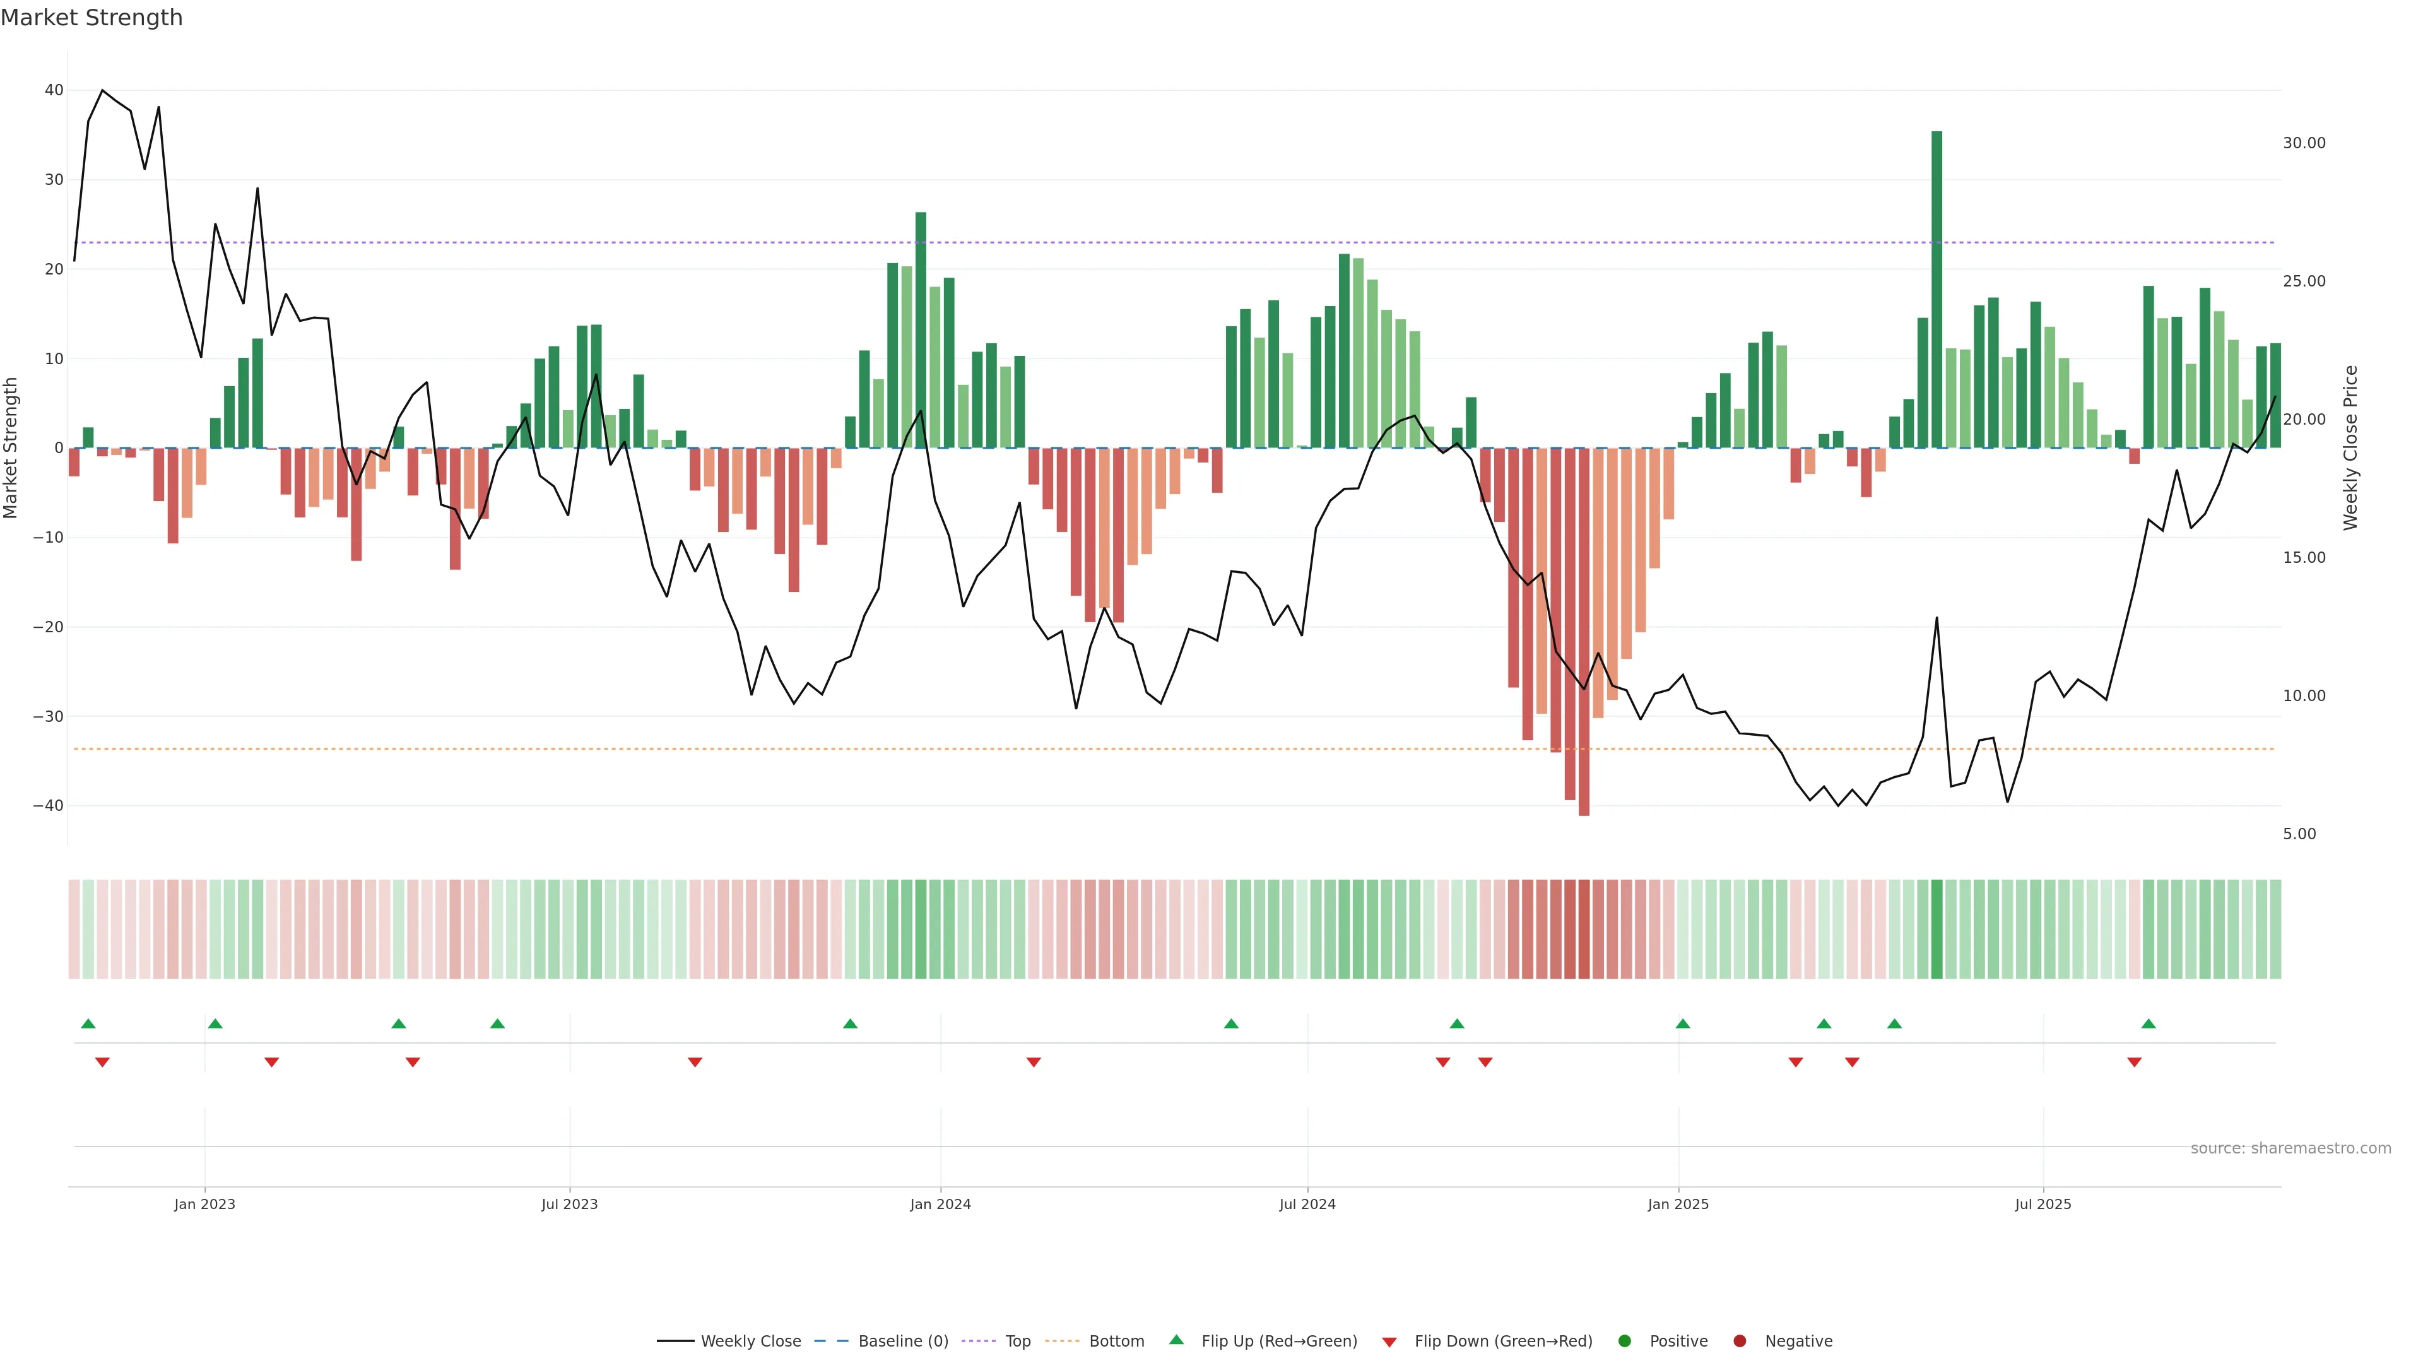
Task: Click the rightmost green flip-up triangle marker
Action: [x=2149, y=1024]
